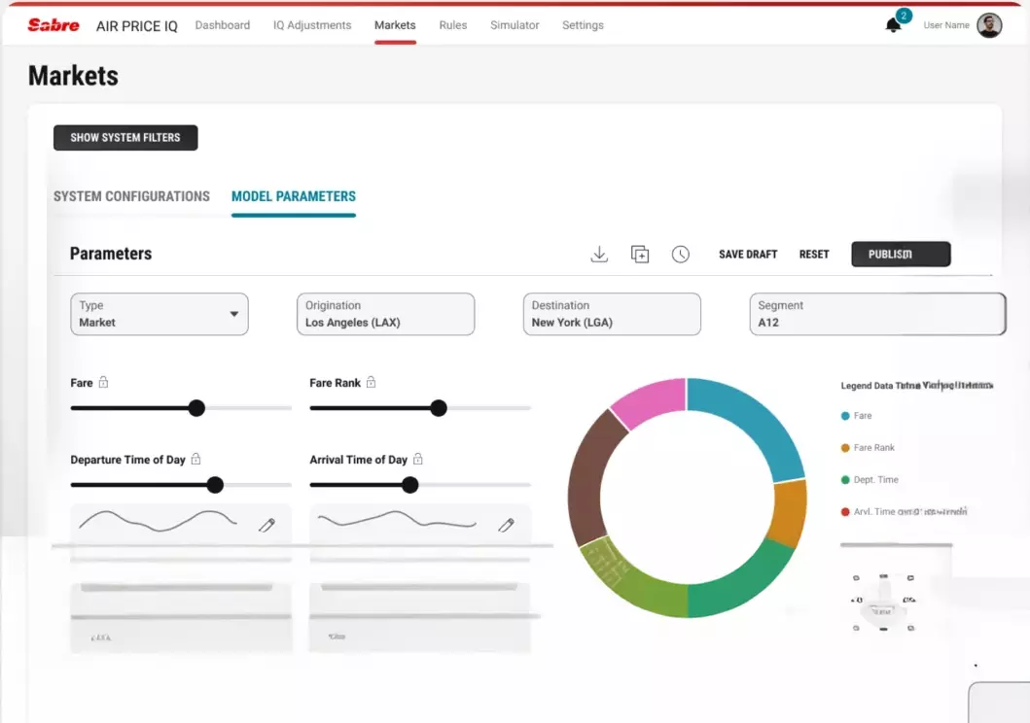The width and height of the screenshot is (1030, 723).
Task: Edit the Arrival Time curve with pencil
Action: [x=506, y=525]
